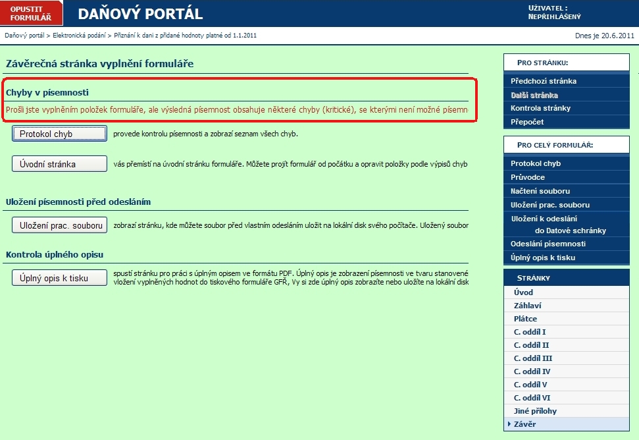The height and width of the screenshot is (440, 639).
Task: Select Přepočet in sidebar
Action: click(567, 121)
